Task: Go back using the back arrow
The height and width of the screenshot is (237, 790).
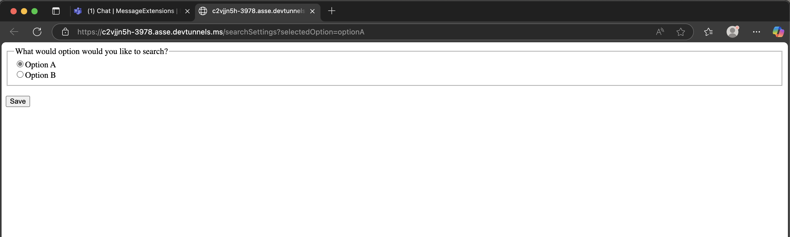Action: [14, 32]
